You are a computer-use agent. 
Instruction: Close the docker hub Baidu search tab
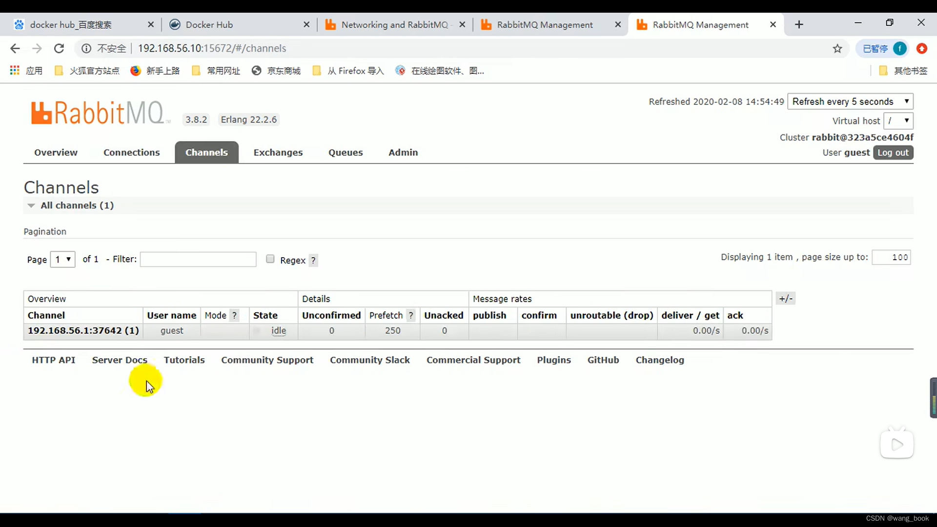(151, 24)
